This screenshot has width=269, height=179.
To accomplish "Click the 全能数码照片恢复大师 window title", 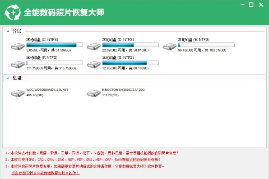I will pyautogui.click(x=64, y=12).
